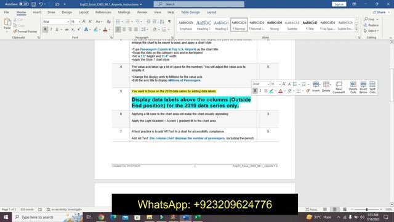The width and height of the screenshot is (394, 222).
Task: Switch to the Insert tab
Action: [36, 12]
